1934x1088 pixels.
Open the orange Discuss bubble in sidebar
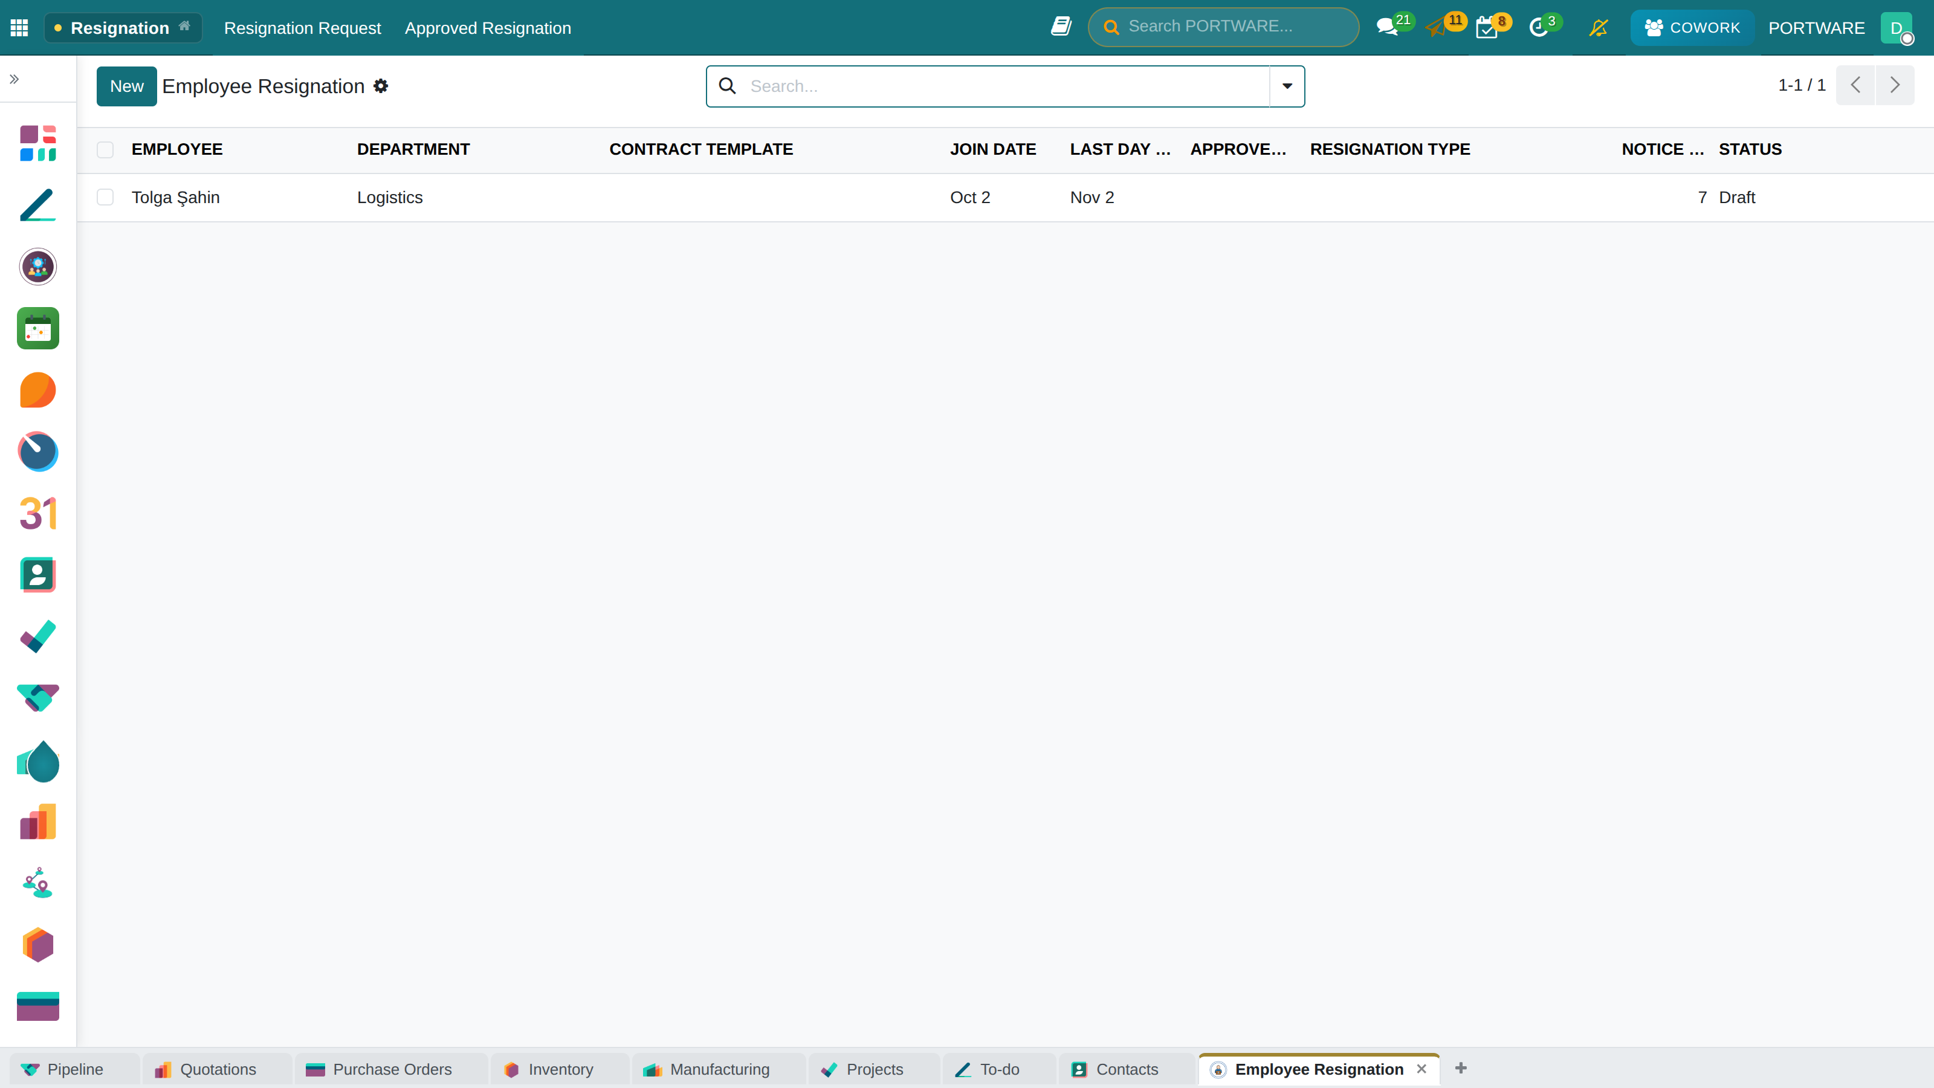pyautogui.click(x=37, y=390)
